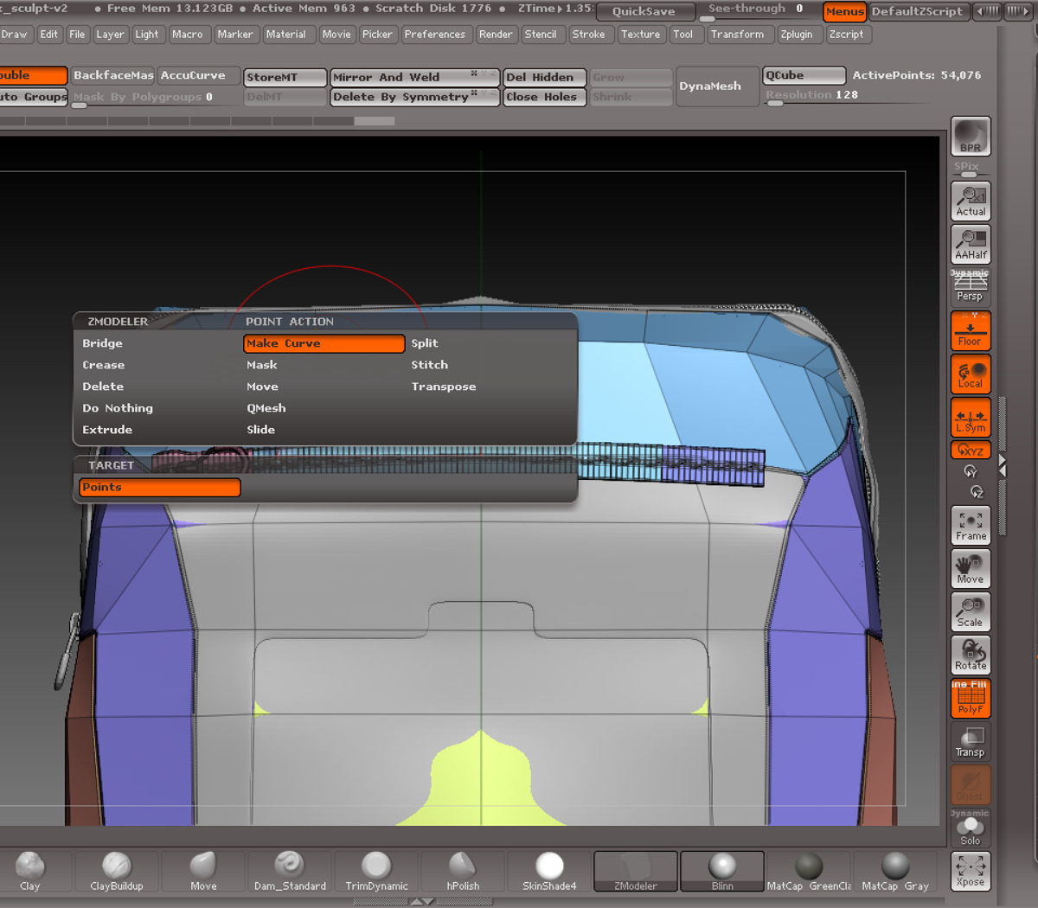Collapse the right tray divider arrows
Viewport: 1038px width, 908px height.
click(1003, 465)
